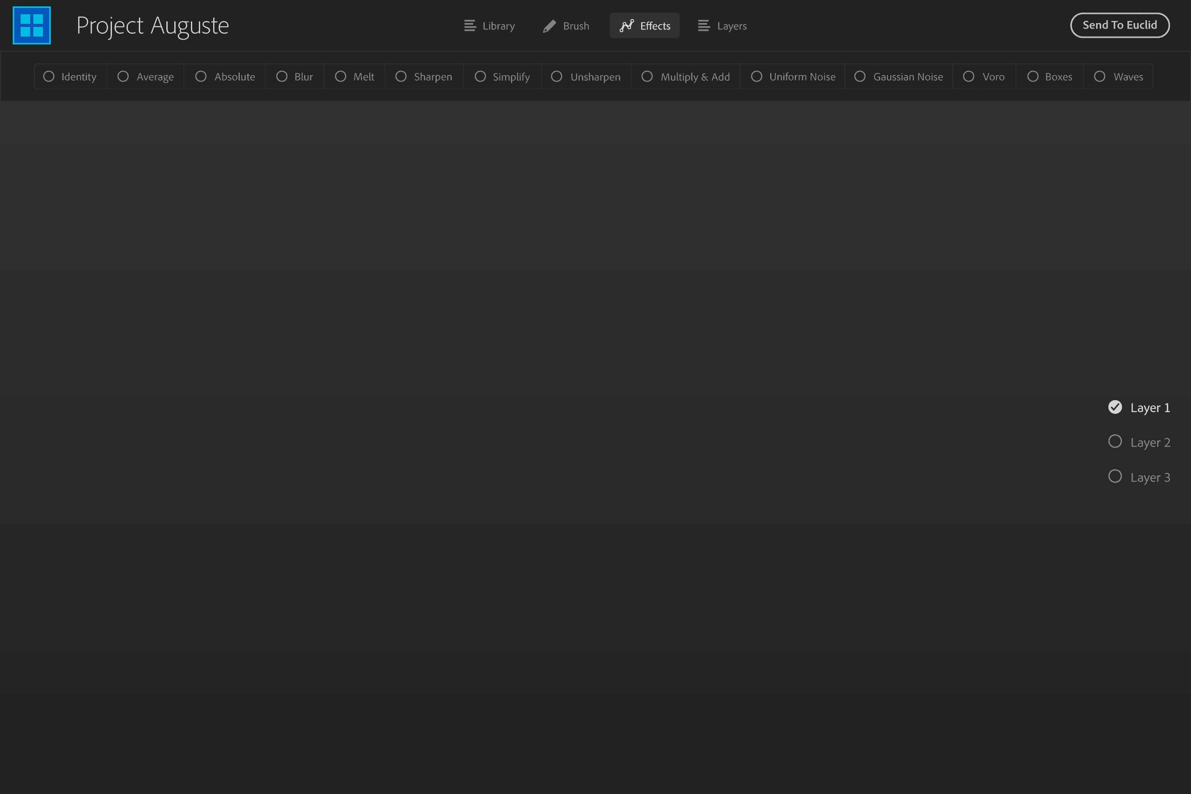Open the Library tab
Screen dimensions: 1191x794
coord(489,25)
